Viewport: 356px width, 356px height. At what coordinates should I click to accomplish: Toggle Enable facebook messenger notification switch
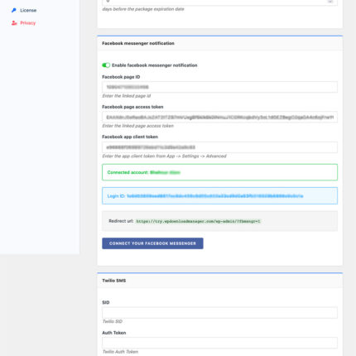pyautogui.click(x=106, y=65)
